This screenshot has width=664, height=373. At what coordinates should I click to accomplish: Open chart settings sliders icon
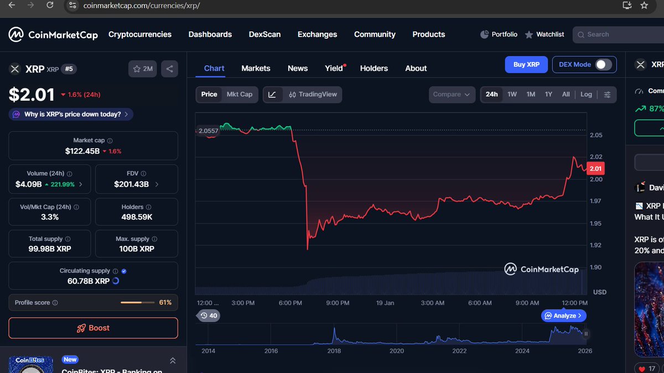(607, 94)
